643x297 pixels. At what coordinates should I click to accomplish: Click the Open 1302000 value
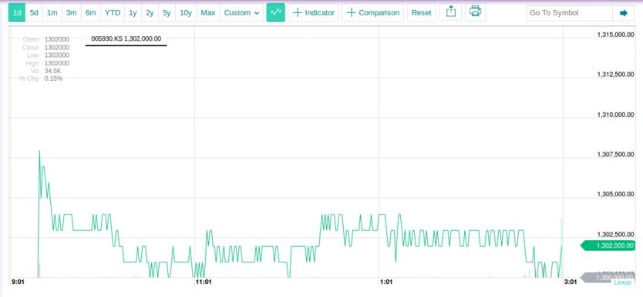pyautogui.click(x=57, y=39)
